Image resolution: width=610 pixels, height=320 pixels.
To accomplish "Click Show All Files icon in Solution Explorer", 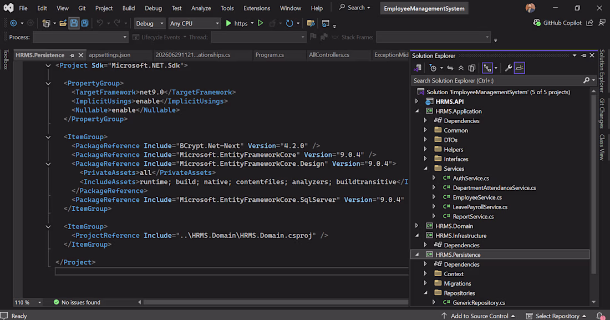I will point(472,68).
